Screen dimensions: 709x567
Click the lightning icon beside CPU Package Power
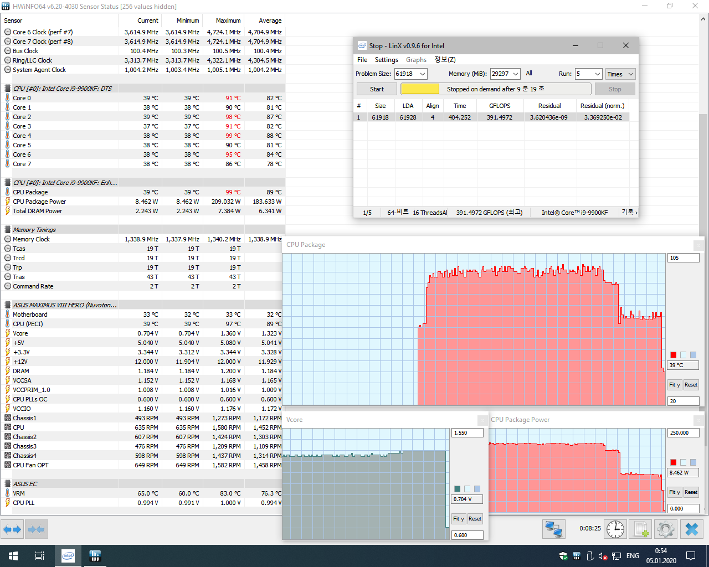click(x=8, y=202)
